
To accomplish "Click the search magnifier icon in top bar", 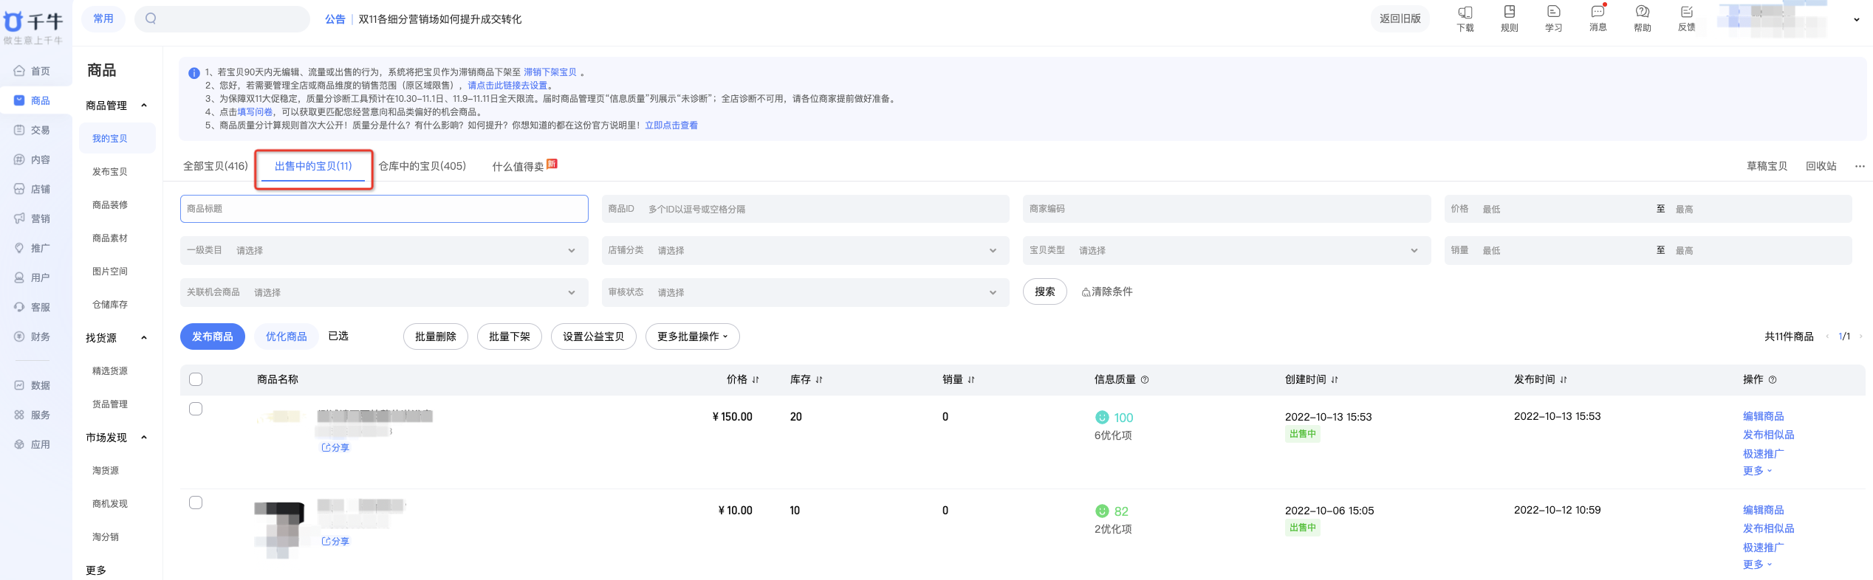I will point(151,18).
